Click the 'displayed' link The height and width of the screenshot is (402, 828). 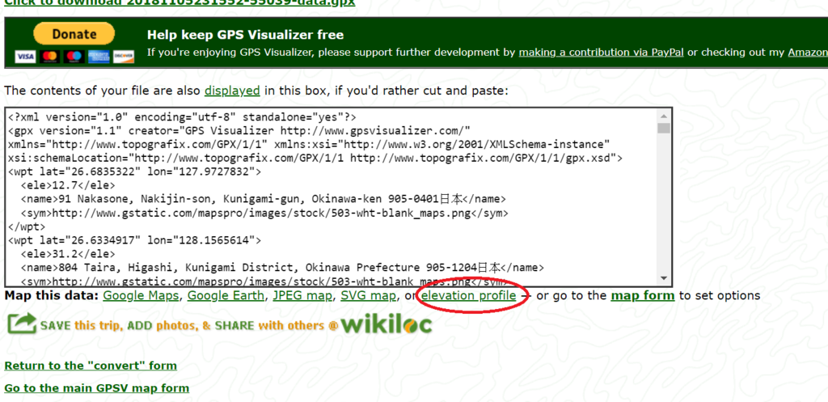(232, 91)
